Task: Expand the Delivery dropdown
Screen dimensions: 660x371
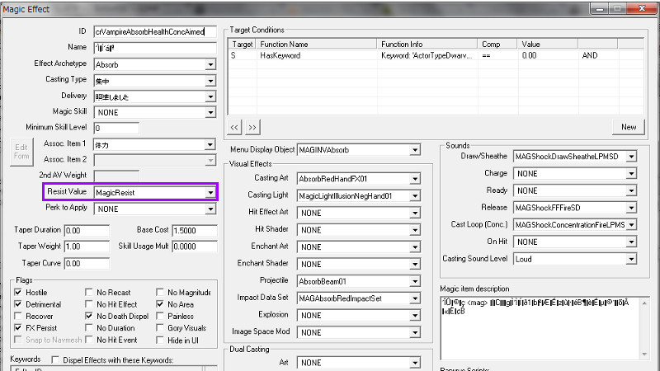Action: (x=210, y=96)
